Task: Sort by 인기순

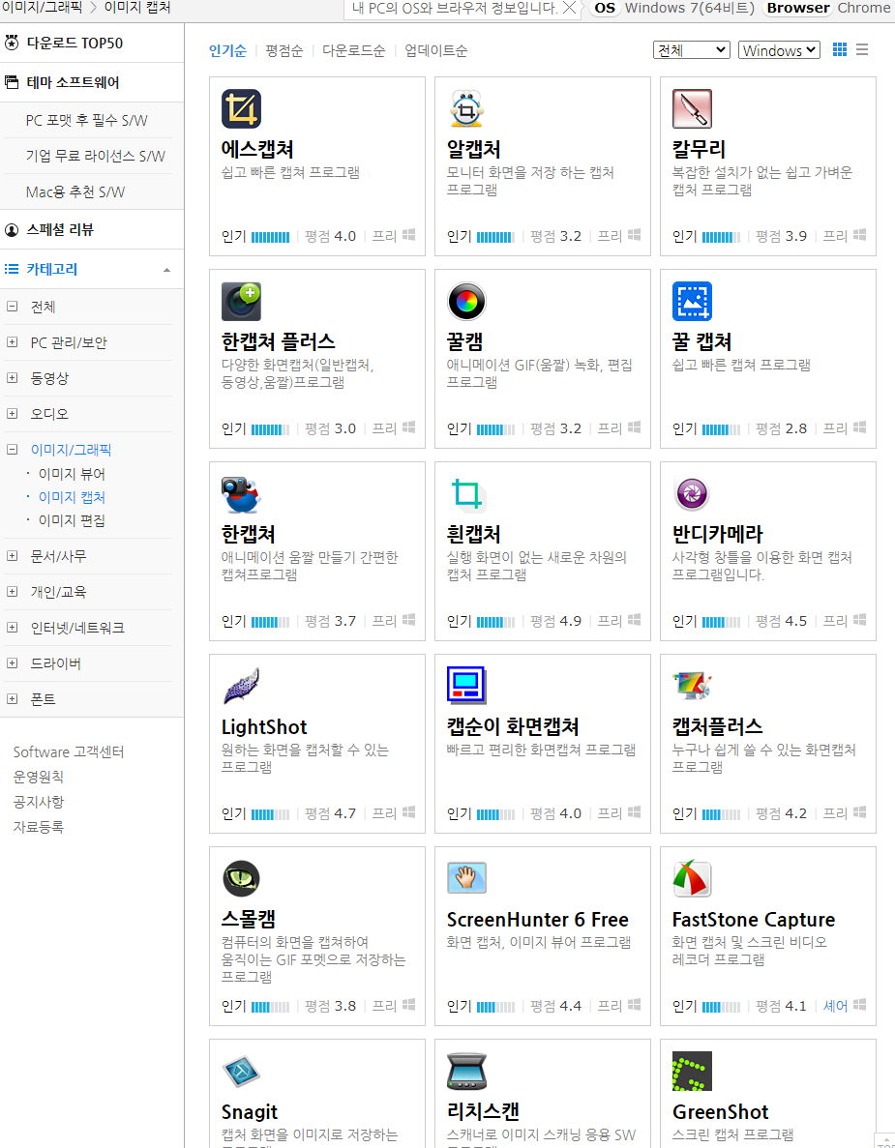Action: [x=227, y=50]
